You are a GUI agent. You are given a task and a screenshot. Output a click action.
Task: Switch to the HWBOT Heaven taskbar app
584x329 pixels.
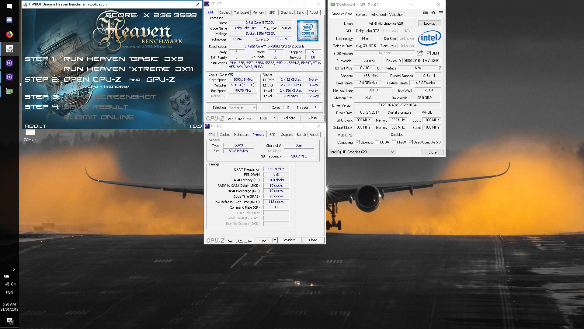pos(9,49)
